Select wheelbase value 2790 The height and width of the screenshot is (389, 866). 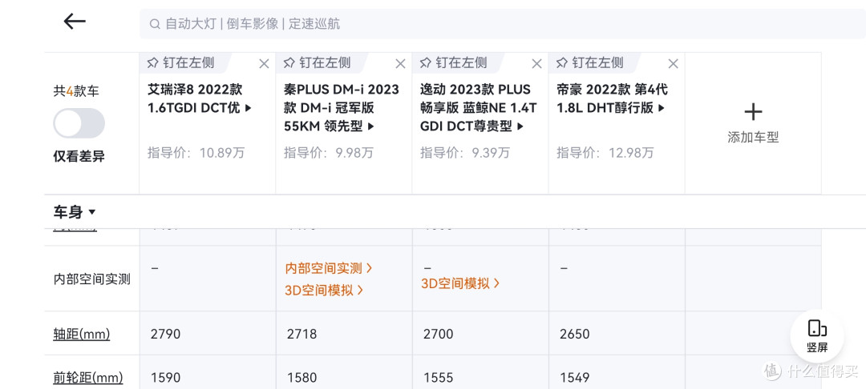pos(165,334)
